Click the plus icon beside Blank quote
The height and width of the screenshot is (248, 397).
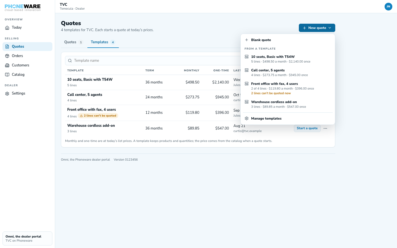pos(247,40)
